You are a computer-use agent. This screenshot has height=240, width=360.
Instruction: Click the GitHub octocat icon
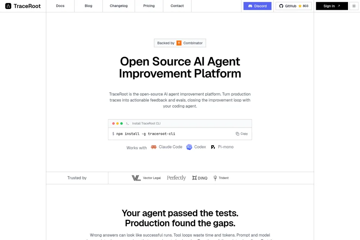coord(281,6)
